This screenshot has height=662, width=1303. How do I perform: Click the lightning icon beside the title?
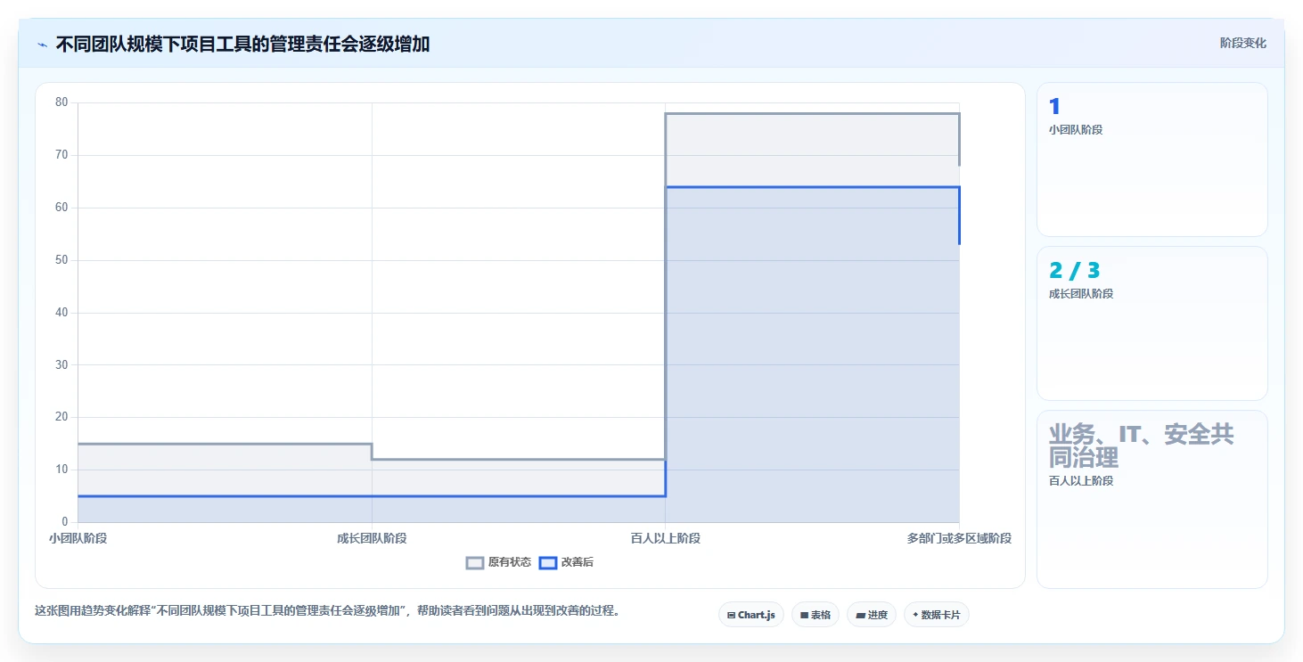pos(43,45)
